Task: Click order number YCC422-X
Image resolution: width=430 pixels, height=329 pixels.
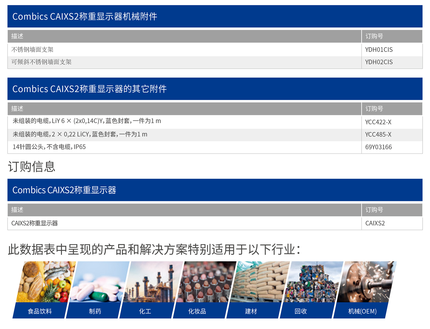Action: [378, 122]
